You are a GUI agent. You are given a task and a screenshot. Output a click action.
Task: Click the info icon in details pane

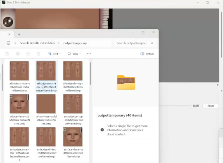102,130
